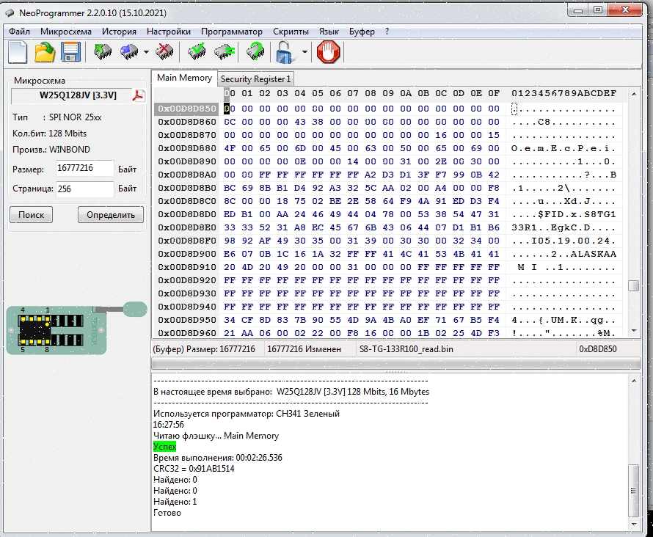Click the Страница input field
Viewport: 653px width, 537px height.
pyautogui.click(x=84, y=189)
